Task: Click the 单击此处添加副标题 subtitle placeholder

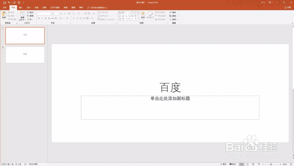Action: (170, 108)
